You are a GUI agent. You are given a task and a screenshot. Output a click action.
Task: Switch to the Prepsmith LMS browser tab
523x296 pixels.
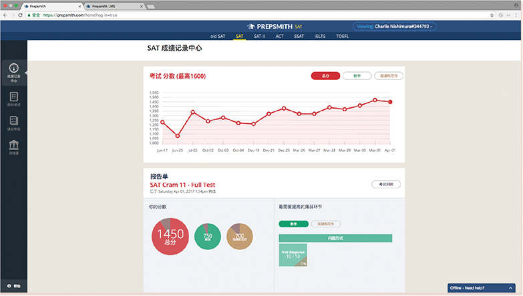114,6
